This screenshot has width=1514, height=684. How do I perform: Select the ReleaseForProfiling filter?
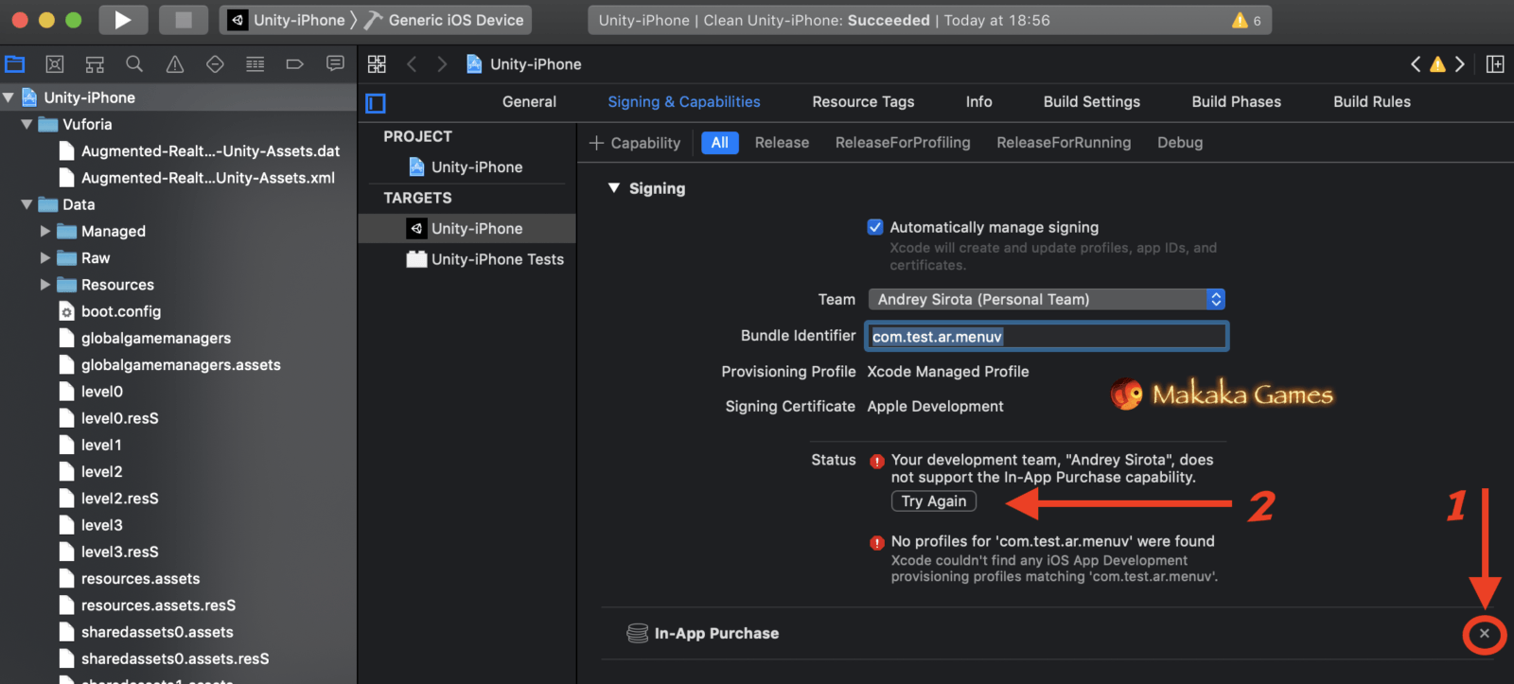point(903,143)
